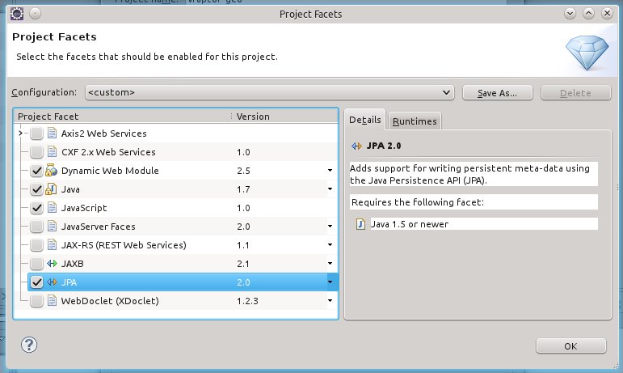Open JAX-RS version 1.1 dropdown
The width and height of the screenshot is (623, 373).
click(x=330, y=245)
